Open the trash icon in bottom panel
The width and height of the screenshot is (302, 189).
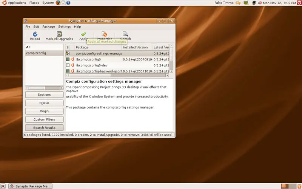(299, 186)
